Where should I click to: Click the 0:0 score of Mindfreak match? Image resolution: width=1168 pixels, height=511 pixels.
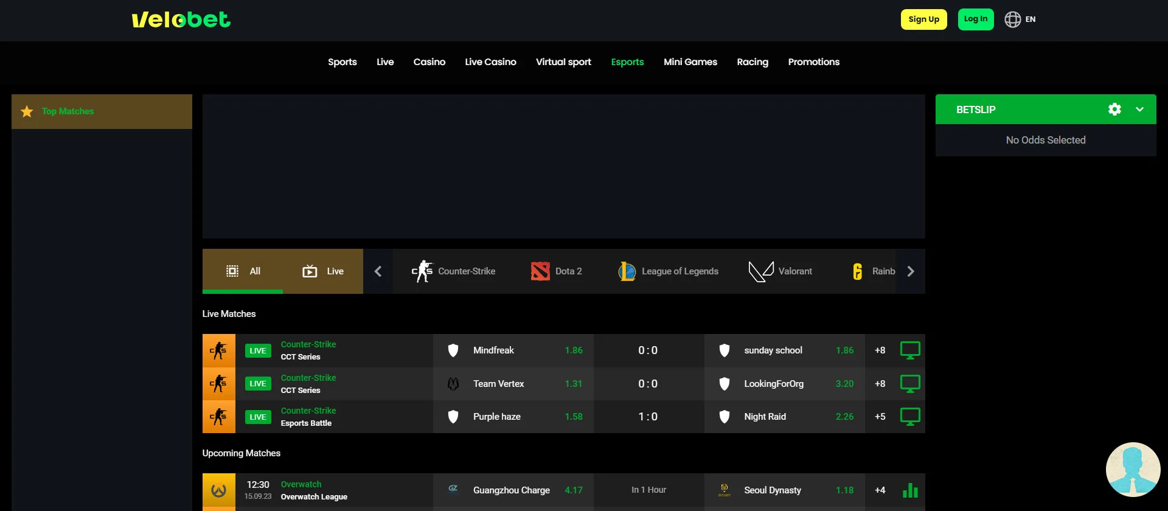point(648,350)
